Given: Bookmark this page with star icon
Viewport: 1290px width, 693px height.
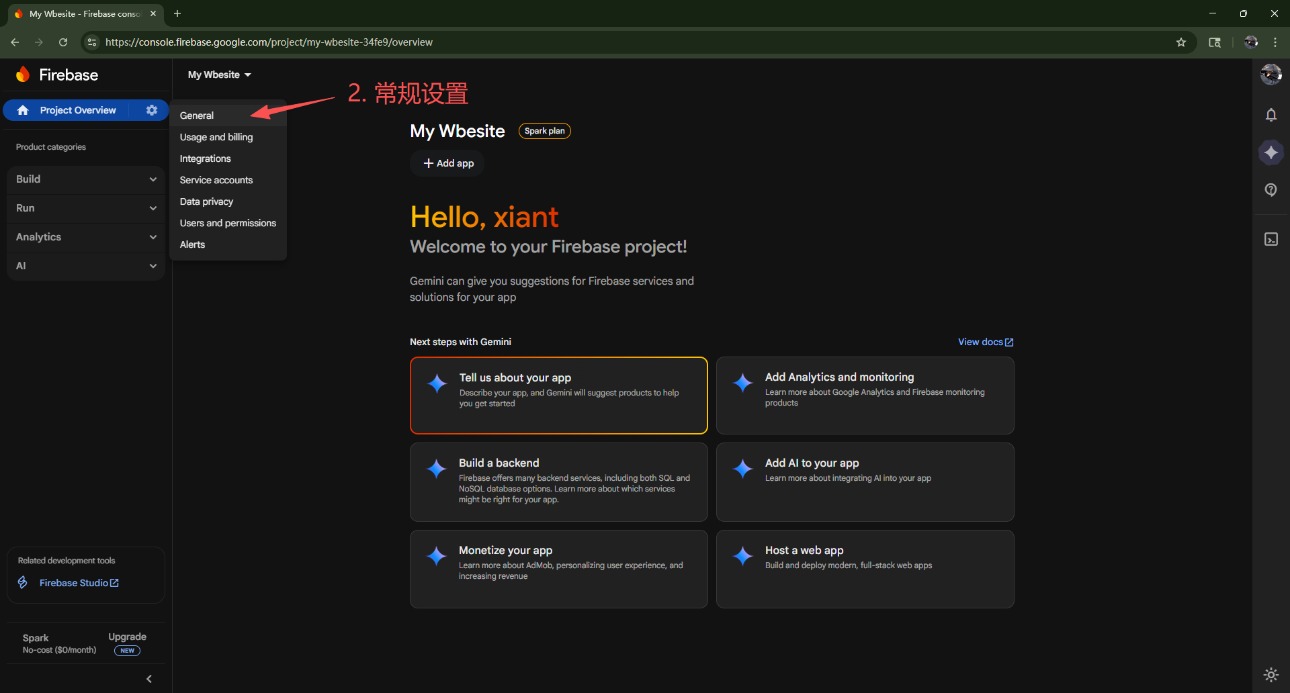Looking at the screenshot, I should [1180, 42].
